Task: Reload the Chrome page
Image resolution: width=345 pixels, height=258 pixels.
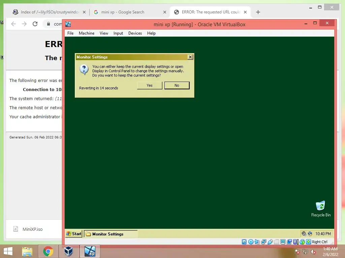Action: [x=35, y=24]
